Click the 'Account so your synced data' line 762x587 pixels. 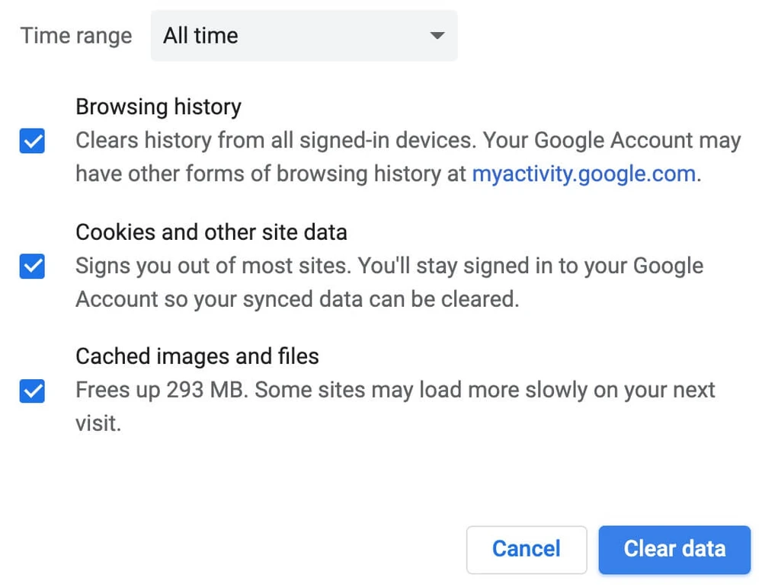point(297,298)
